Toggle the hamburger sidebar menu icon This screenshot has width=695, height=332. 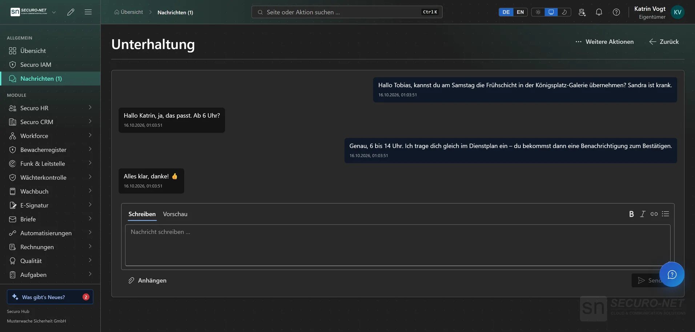[x=88, y=12]
